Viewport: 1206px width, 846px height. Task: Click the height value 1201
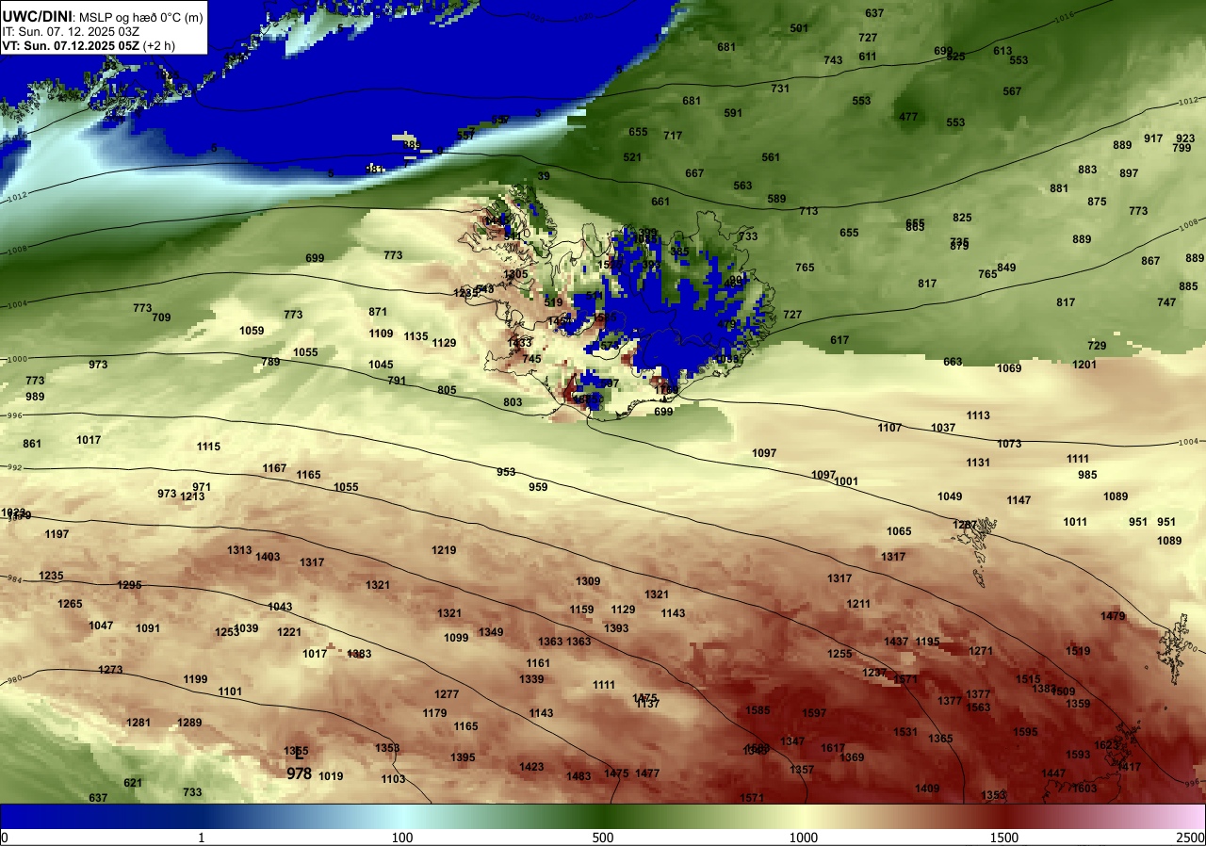[1084, 365]
